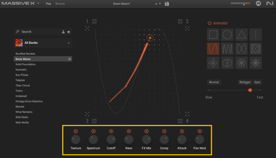
Task: Select the starburst animator shape
Action: pyautogui.click(x=256, y=63)
